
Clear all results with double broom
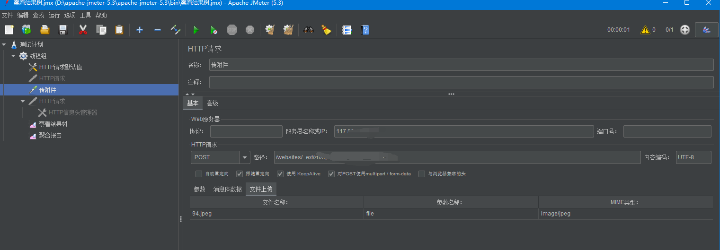(288, 30)
